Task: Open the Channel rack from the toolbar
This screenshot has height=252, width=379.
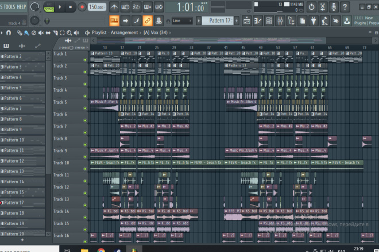Action: coord(269,21)
